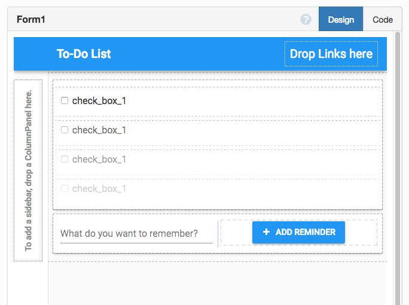Select the second check_box_1 text label
Screen dimensions: 409x305
click(99, 130)
